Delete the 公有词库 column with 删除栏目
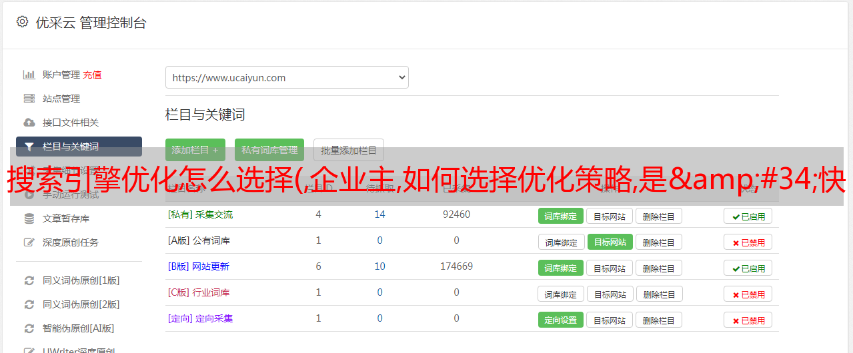This screenshot has width=853, height=353. point(658,242)
